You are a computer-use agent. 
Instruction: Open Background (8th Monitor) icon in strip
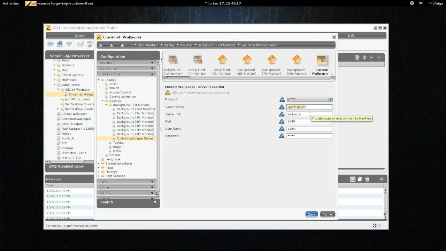pos(297,60)
